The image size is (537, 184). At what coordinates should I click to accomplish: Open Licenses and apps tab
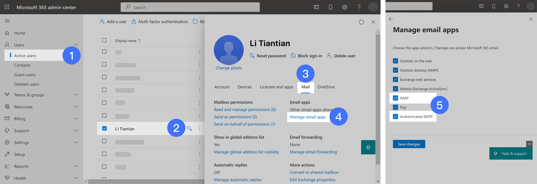click(x=276, y=87)
